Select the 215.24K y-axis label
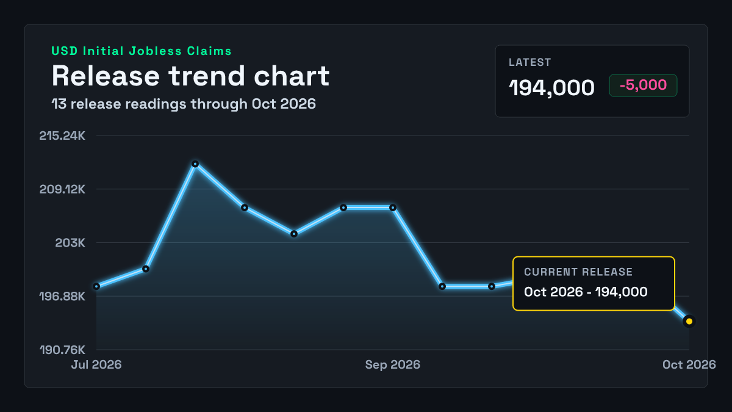Image resolution: width=732 pixels, height=412 pixels. click(x=62, y=136)
